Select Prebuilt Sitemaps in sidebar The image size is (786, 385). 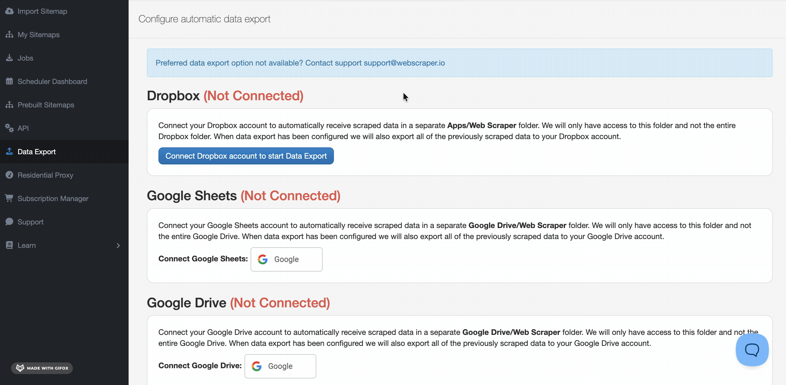pos(64,105)
